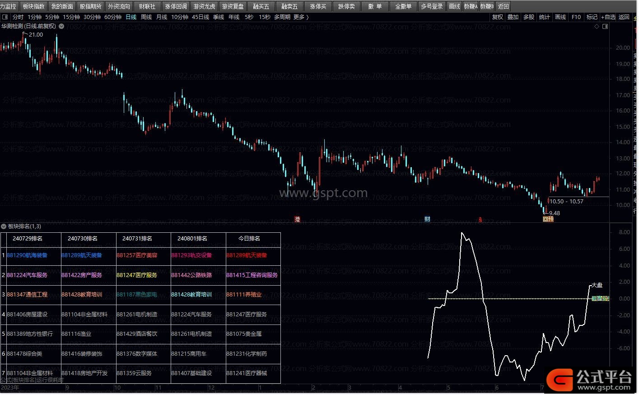This screenshot has width=639, height=395.
Task: Select the 1分钟 period tab
Action: tap(35, 17)
